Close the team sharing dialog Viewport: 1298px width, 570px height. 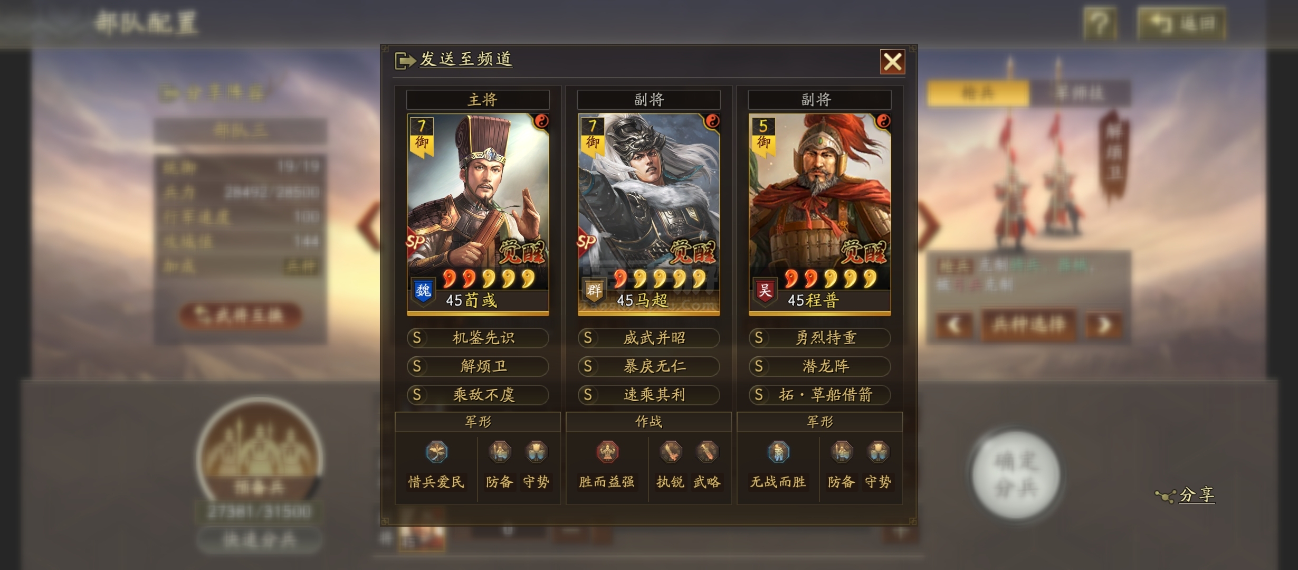(x=892, y=62)
